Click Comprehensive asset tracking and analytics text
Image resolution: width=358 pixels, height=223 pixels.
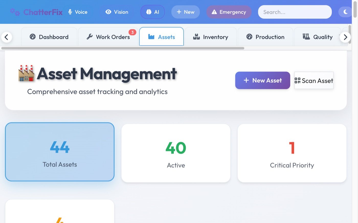click(x=97, y=92)
